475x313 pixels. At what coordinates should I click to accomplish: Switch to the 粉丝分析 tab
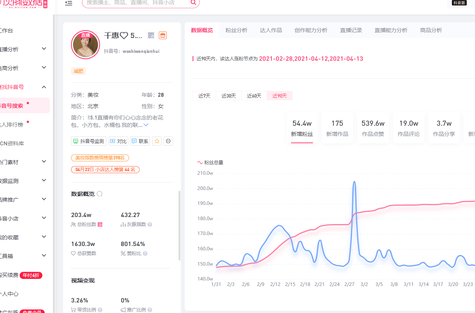[237, 30]
